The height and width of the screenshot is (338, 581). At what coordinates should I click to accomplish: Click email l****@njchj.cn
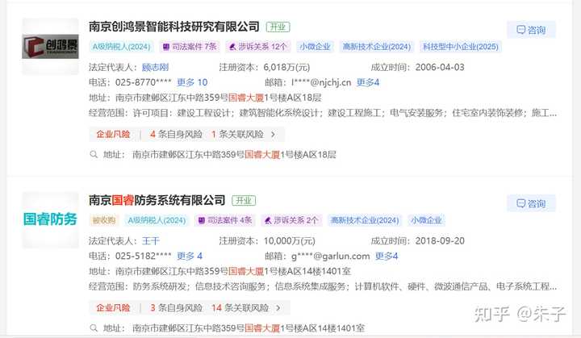tap(321, 82)
